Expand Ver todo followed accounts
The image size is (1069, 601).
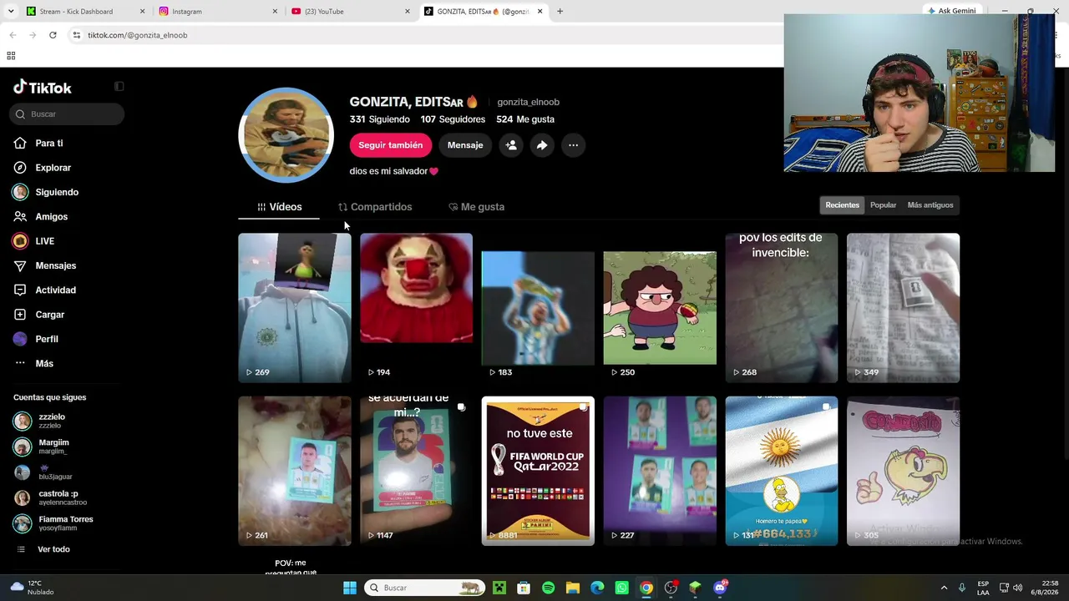[53, 549]
